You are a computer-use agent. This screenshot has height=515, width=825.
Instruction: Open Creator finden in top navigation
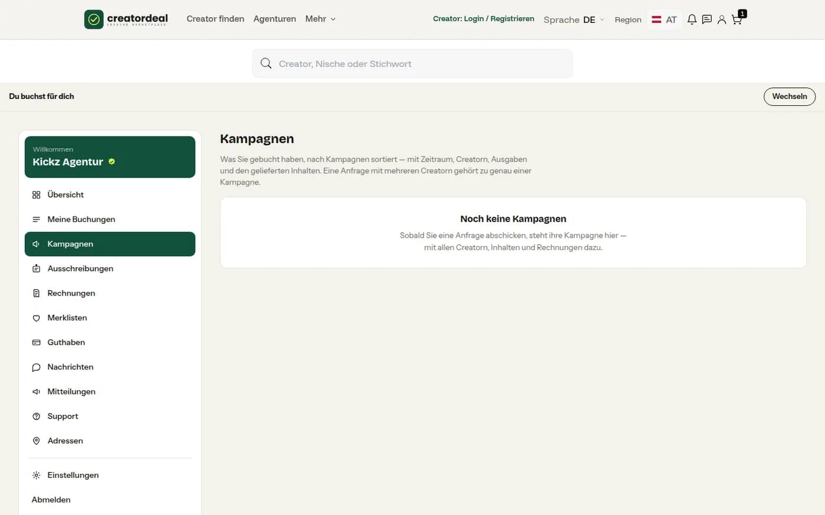click(x=215, y=19)
